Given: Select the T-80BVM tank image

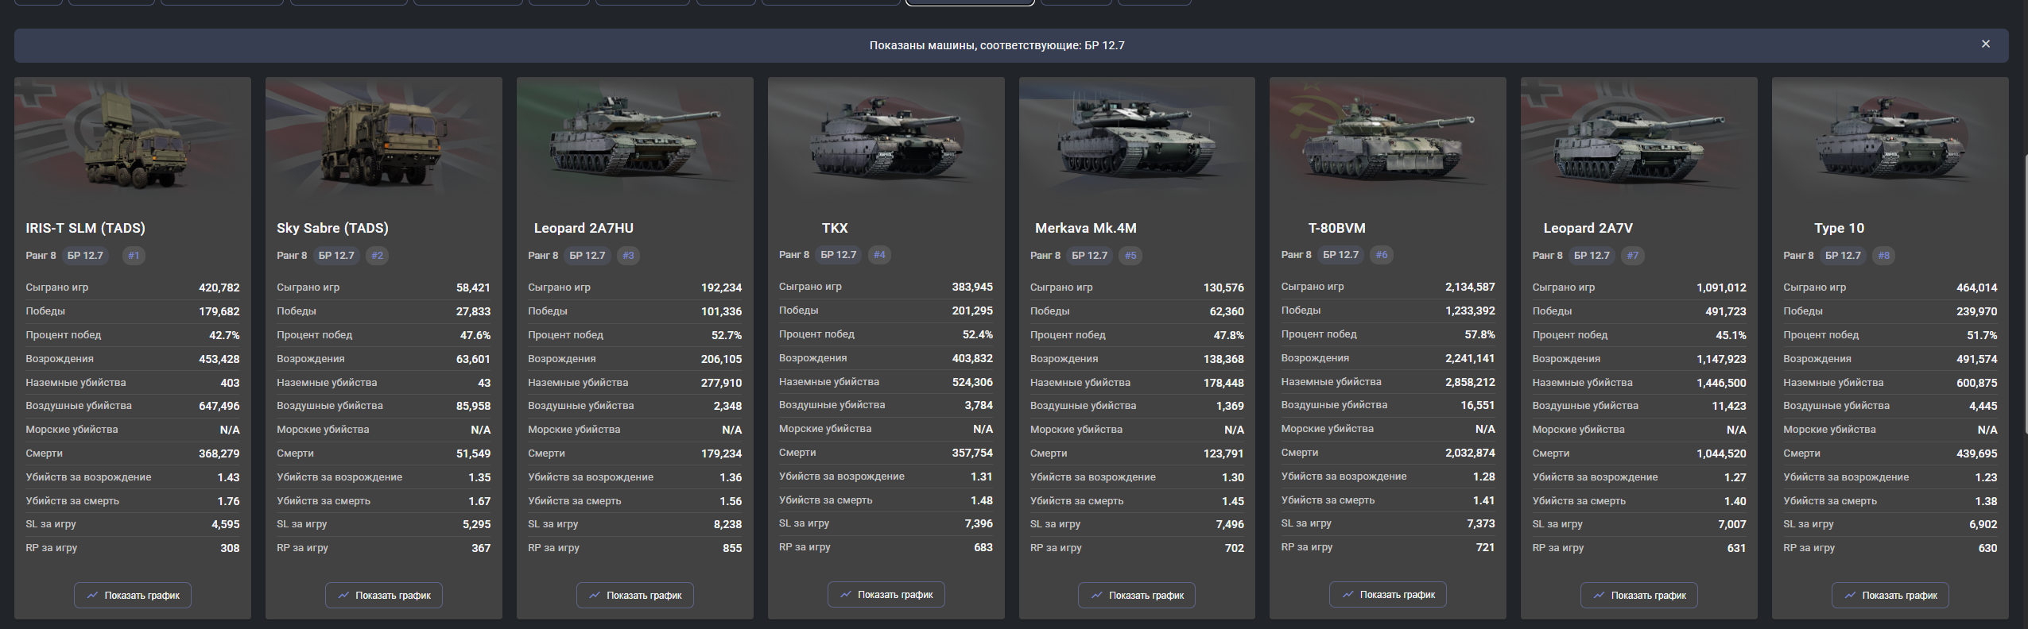Looking at the screenshot, I should pos(1388,137).
